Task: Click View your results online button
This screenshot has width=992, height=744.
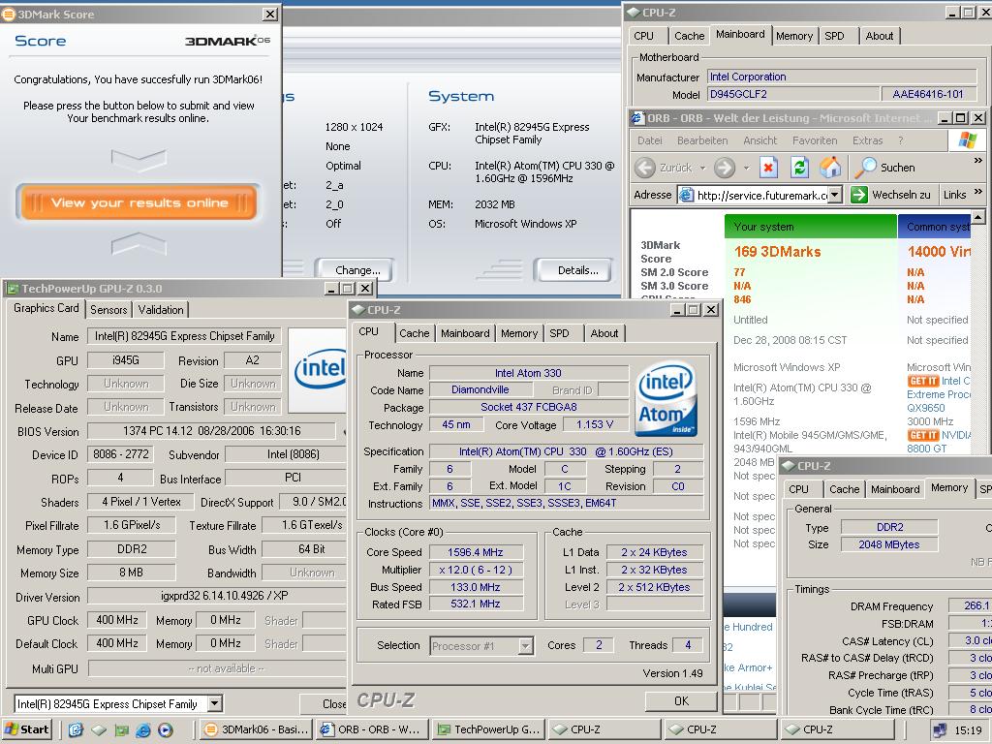Action: [139, 202]
